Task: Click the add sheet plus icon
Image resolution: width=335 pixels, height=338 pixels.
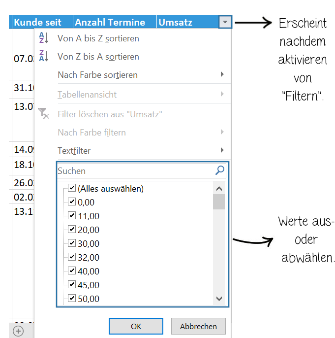Action: (x=18, y=331)
